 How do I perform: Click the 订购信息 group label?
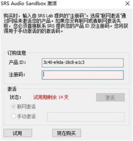pyautogui.click(x=17, y=53)
